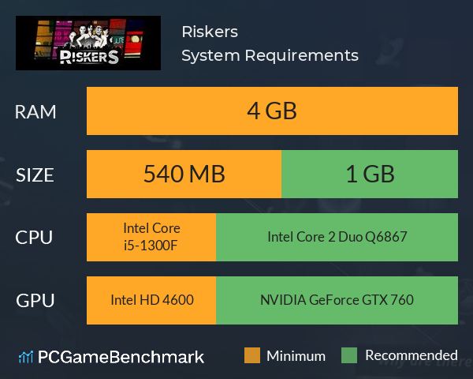Click the Riskers game cover thumbnail
473x379 pixels.
tap(88, 43)
